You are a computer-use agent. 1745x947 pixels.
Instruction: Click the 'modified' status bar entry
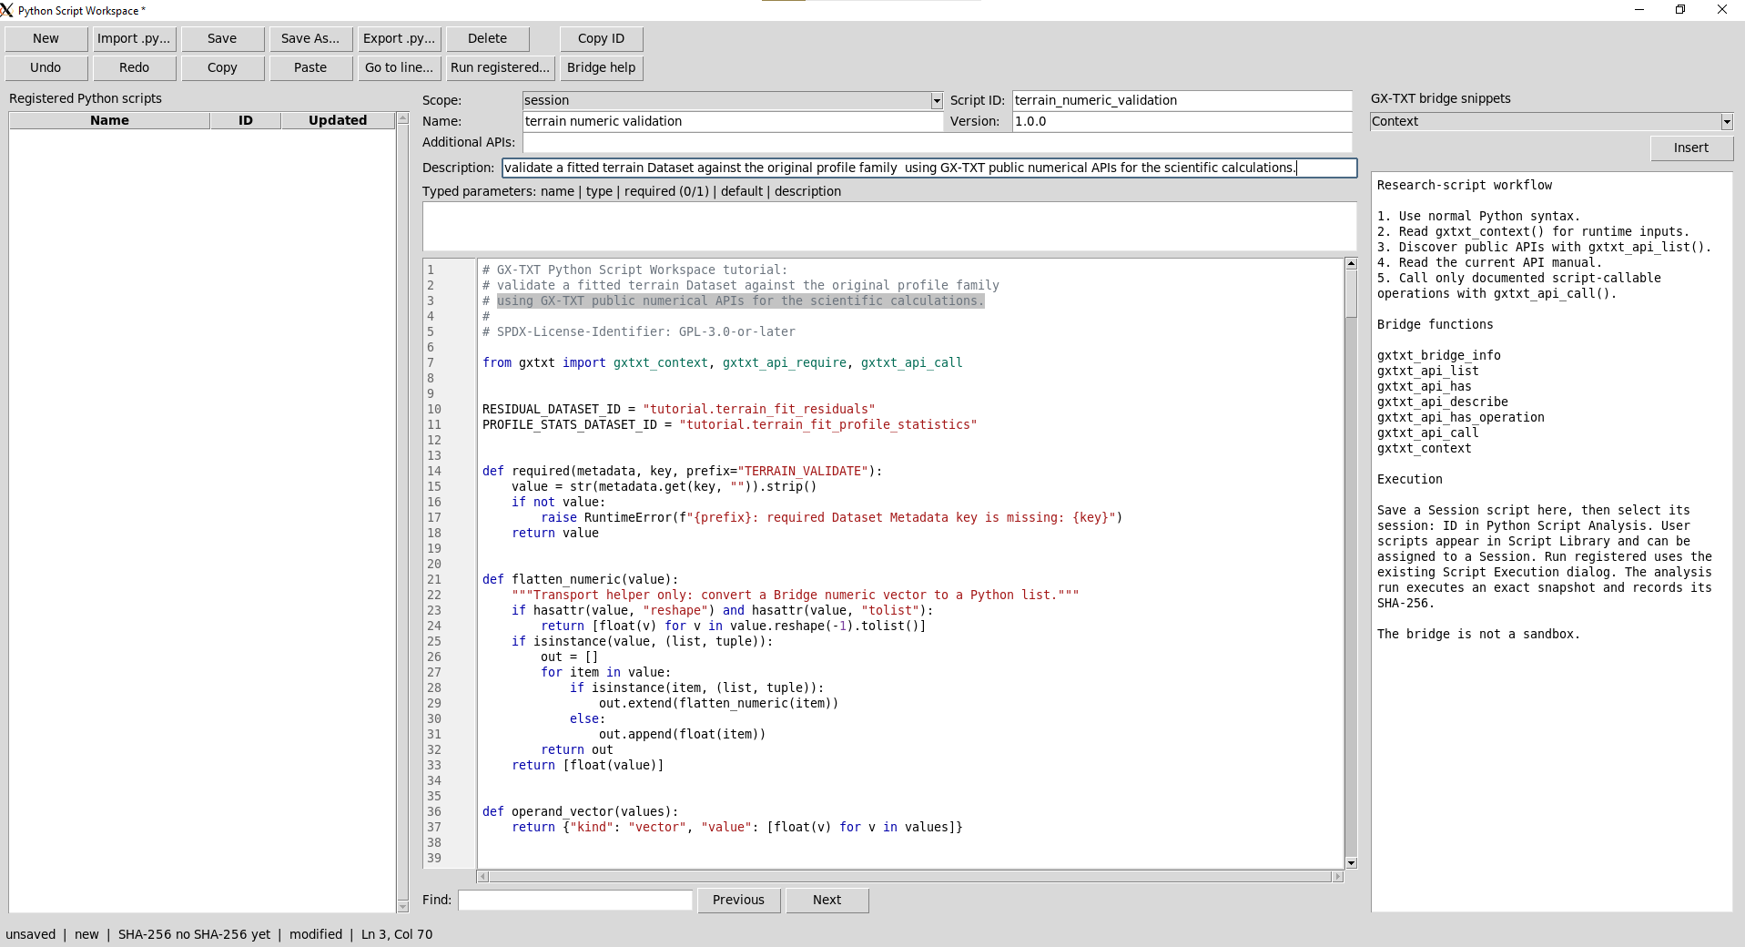pos(316,934)
